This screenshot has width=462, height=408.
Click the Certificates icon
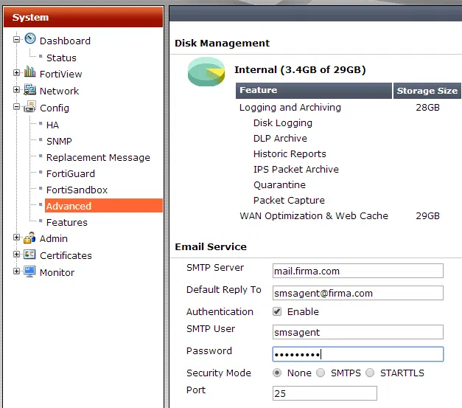[30, 255]
